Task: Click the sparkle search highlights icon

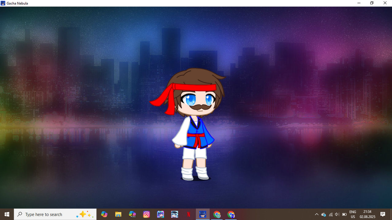Action: click(x=85, y=214)
